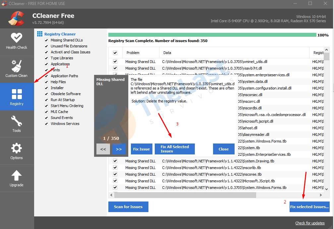
Task: Click Scan for Issues
Action: pos(128,207)
